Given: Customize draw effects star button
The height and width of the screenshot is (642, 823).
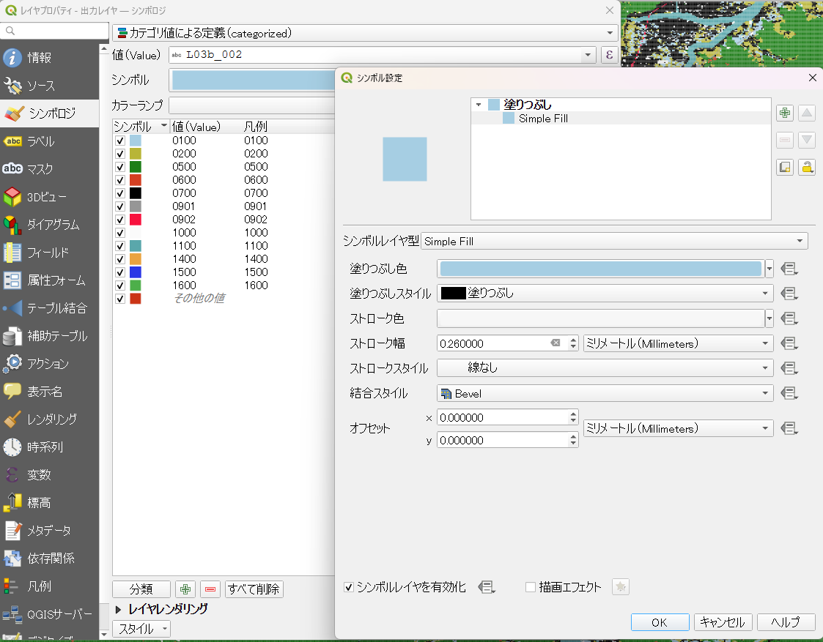Looking at the screenshot, I should [x=621, y=587].
